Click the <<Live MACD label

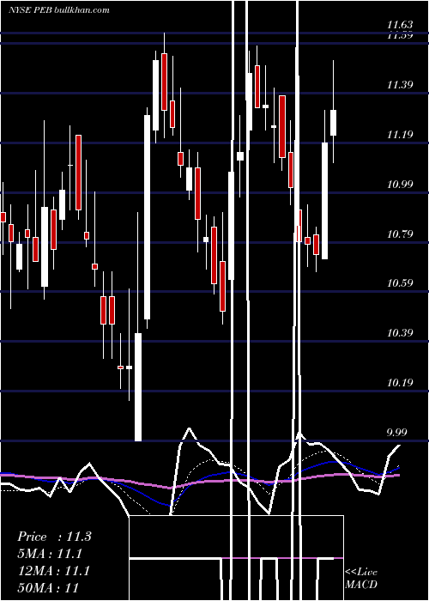click(x=361, y=578)
